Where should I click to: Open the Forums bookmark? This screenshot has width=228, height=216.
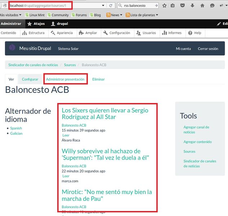point(79,15)
